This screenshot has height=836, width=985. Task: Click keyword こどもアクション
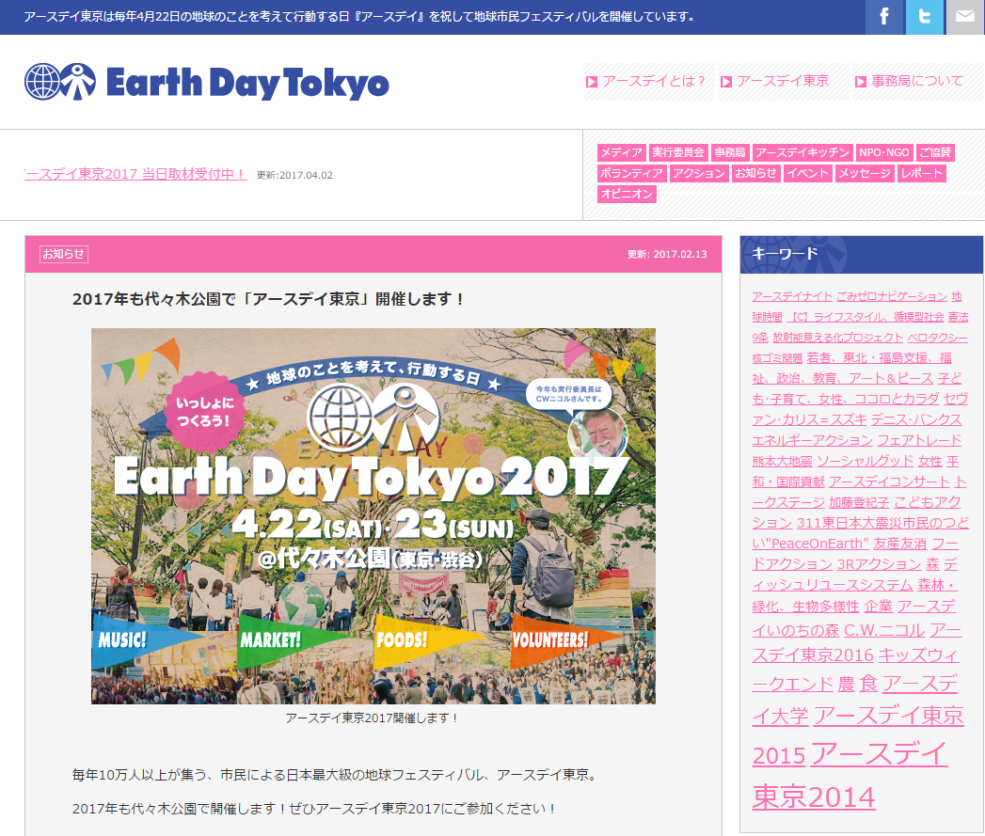[857, 513]
